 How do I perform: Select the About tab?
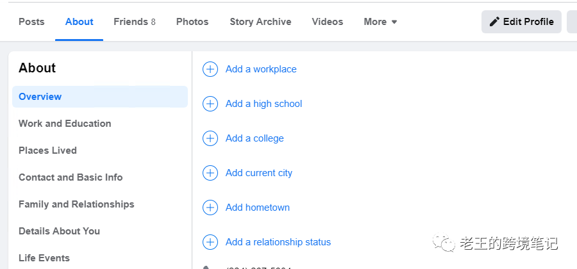coord(79,22)
